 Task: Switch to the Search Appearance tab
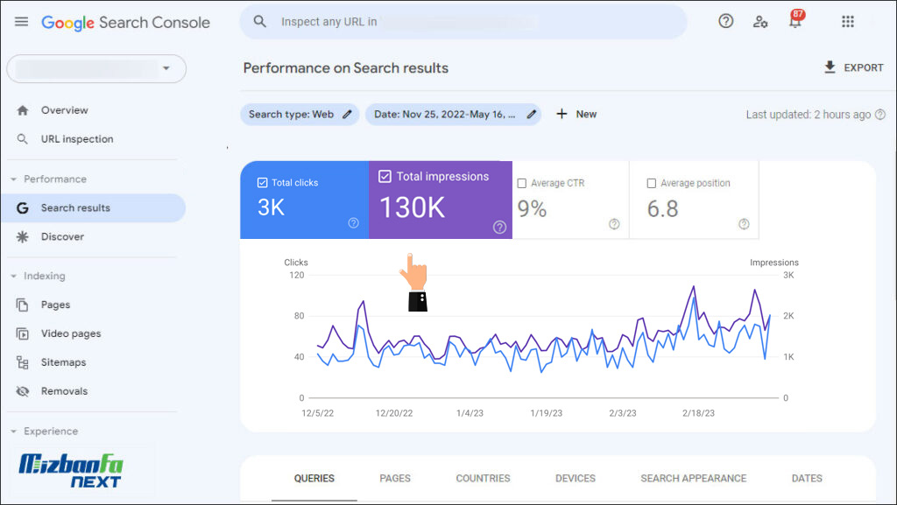point(694,479)
